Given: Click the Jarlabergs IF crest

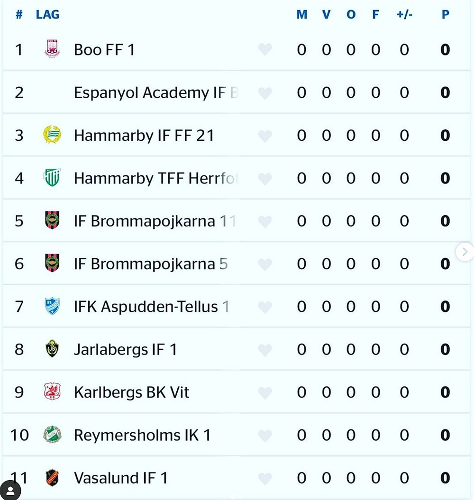Looking at the screenshot, I should click(52, 349).
